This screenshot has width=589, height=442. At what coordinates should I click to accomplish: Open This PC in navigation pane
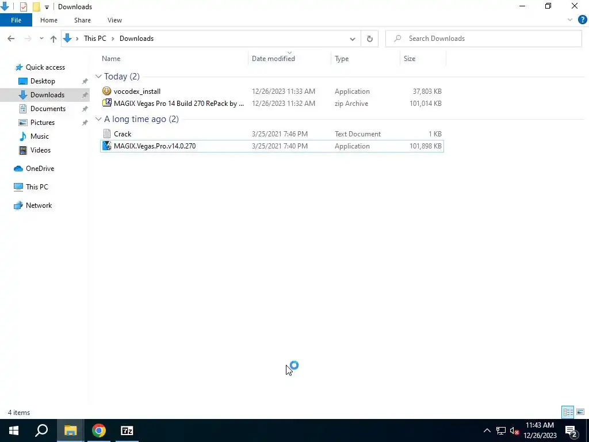(37, 187)
